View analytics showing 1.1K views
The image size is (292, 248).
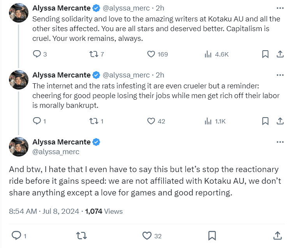tap(208, 121)
